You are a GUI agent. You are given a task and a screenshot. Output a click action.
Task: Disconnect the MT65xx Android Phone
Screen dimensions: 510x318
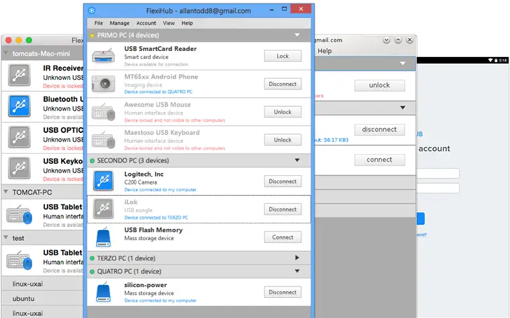283,84
